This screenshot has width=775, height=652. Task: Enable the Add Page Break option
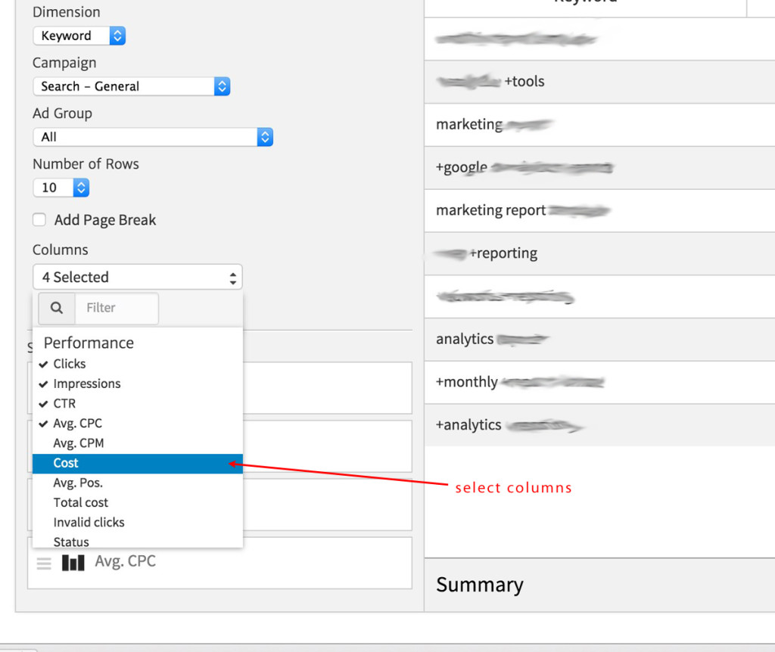click(39, 220)
